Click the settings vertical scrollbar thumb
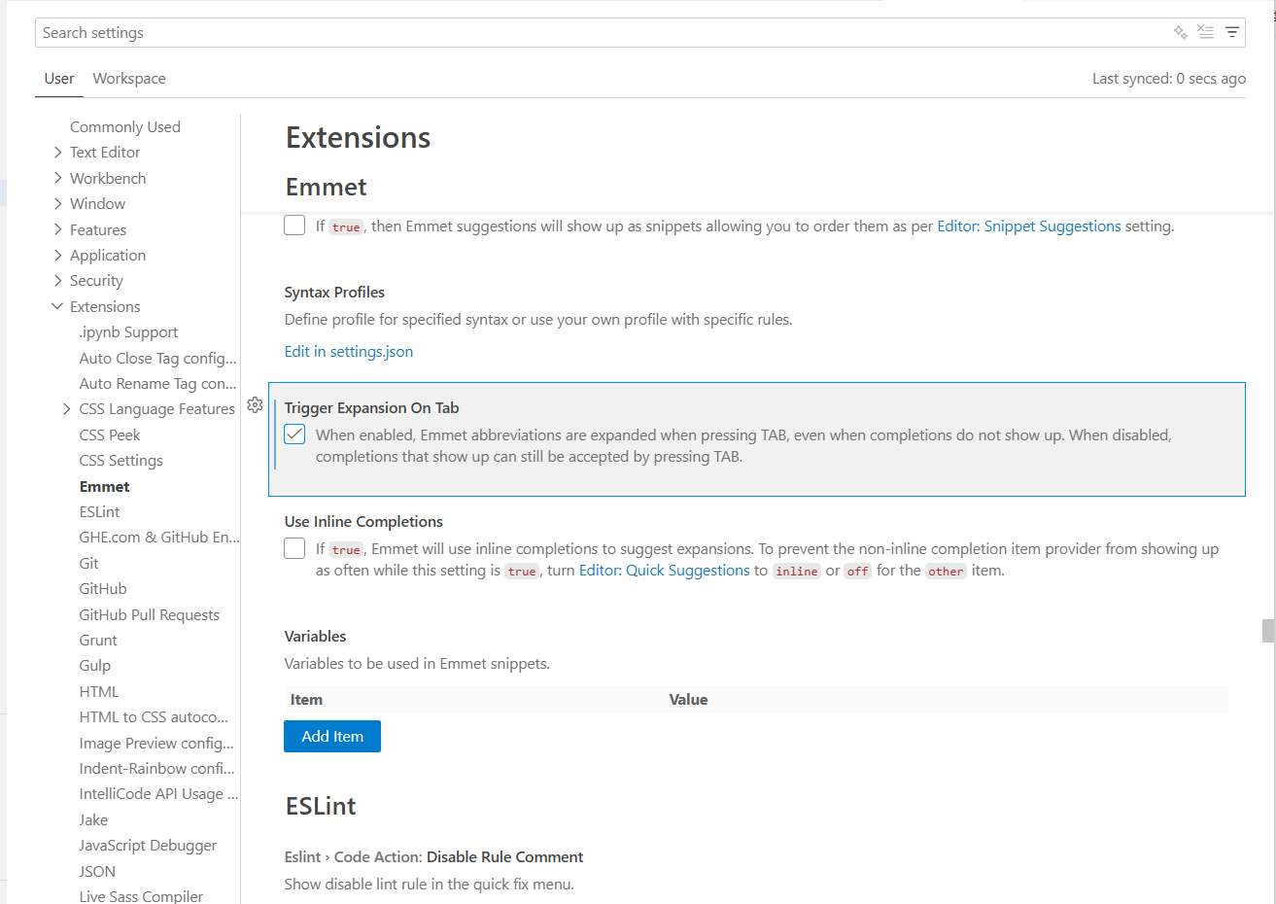This screenshot has width=1276, height=904. click(x=1268, y=630)
